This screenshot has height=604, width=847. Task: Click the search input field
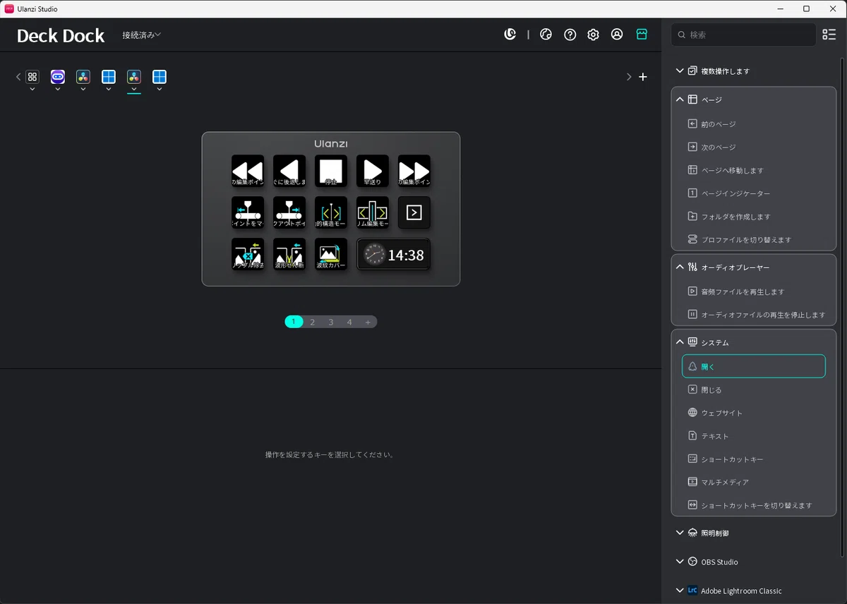[743, 35]
